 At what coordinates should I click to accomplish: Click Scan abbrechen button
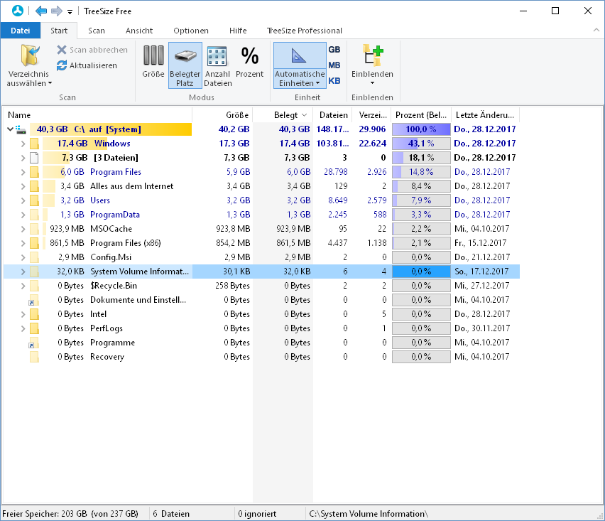click(92, 50)
